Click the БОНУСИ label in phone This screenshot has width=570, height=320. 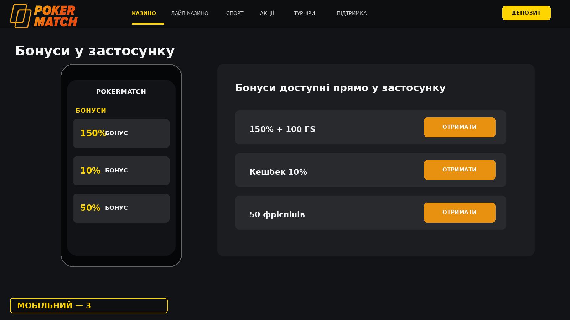tap(91, 110)
